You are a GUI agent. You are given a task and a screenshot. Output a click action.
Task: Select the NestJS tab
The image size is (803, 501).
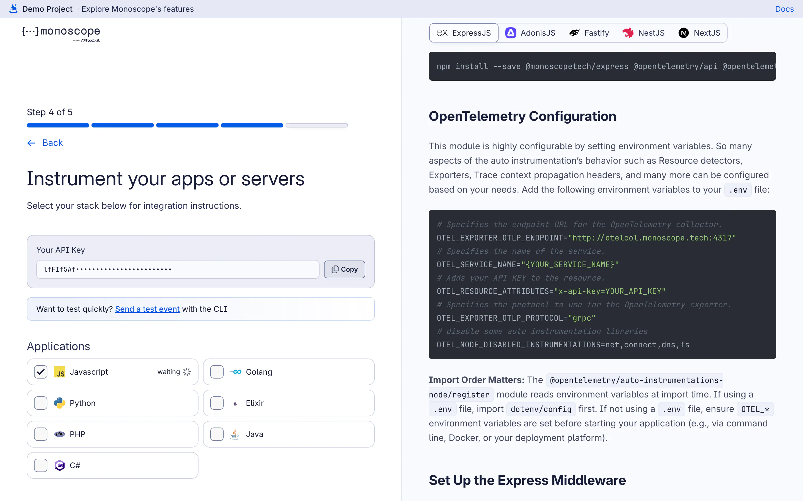click(644, 33)
